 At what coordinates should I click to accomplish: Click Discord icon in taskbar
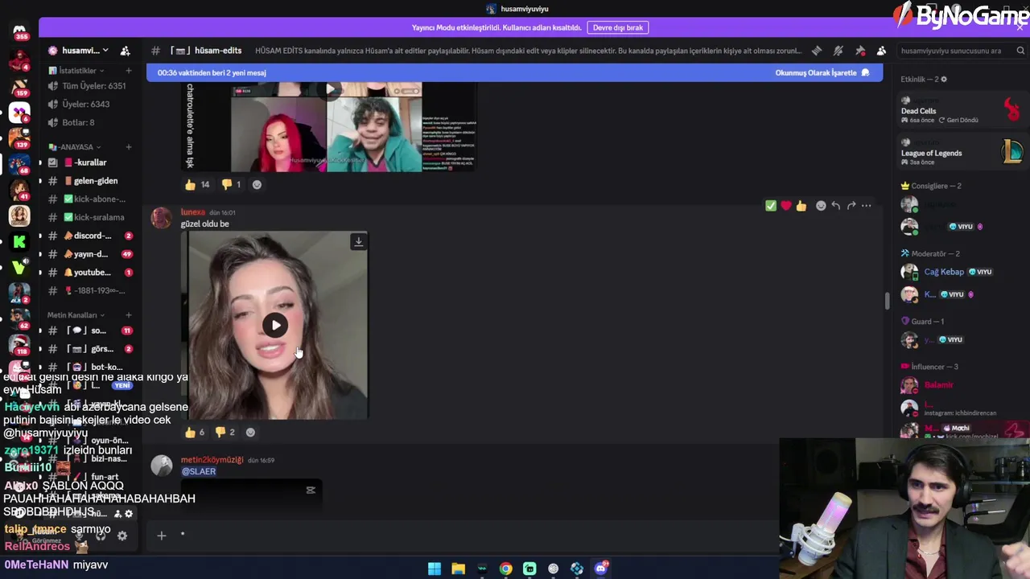(x=601, y=569)
